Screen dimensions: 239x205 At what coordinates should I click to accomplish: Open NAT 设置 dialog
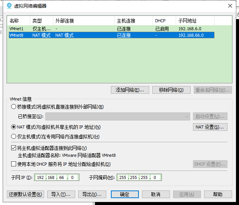tap(210, 127)
